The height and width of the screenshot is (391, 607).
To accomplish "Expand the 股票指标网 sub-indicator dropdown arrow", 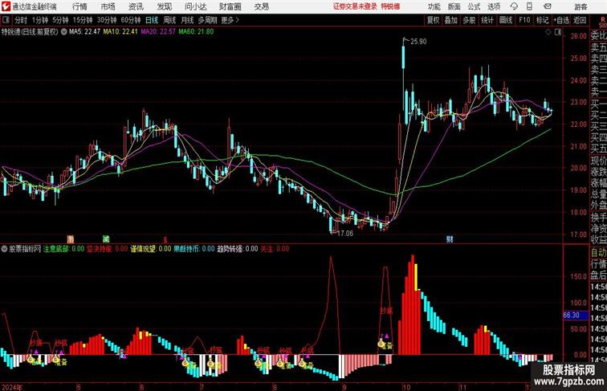I will pyautogui.click(x=4, y=249).
